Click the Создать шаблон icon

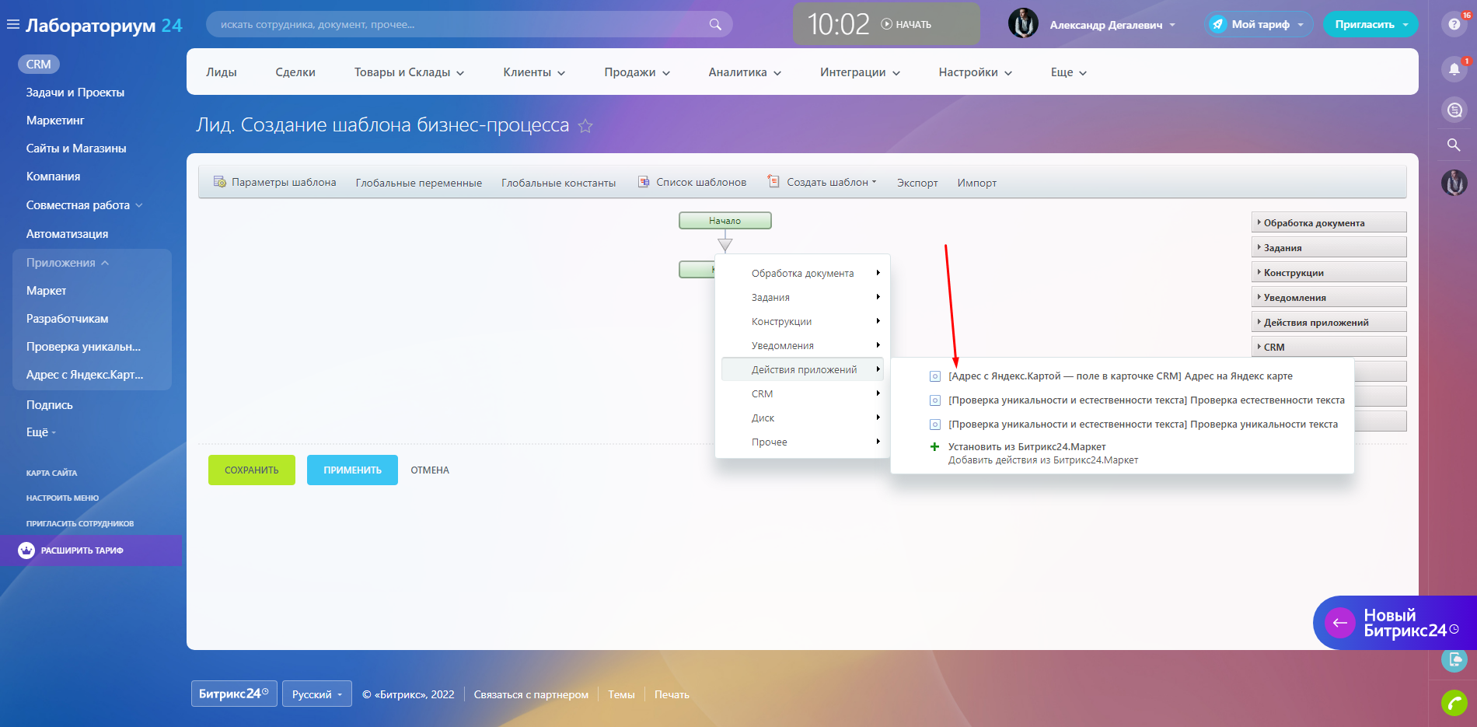pos(773,181)
